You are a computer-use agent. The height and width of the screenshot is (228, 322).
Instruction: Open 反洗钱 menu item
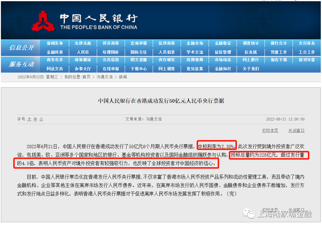click(251, 52)
